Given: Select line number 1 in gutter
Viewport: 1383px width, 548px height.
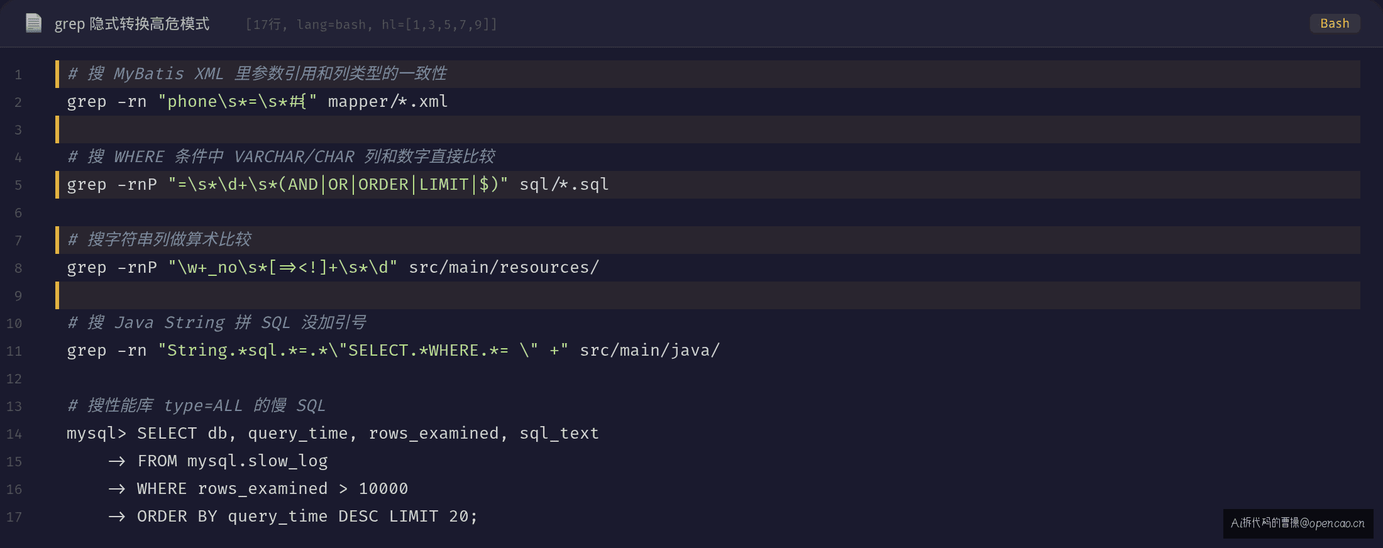Looking at the screenshot, I should coord(18,75).
